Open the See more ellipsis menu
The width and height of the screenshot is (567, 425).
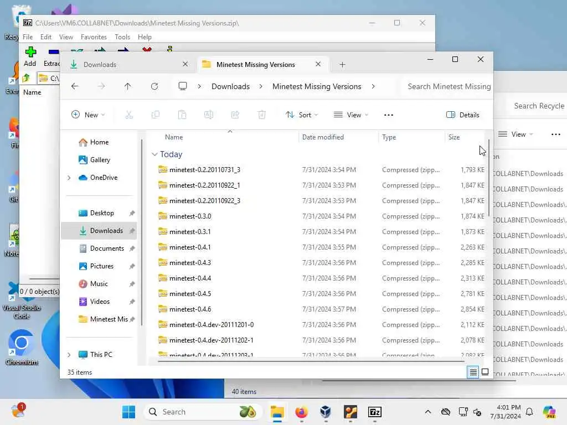389,115
